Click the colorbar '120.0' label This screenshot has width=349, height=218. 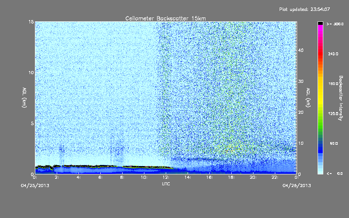coord(333,114)
